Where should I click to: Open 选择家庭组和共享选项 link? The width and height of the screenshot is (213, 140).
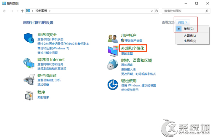coord(52,69)
